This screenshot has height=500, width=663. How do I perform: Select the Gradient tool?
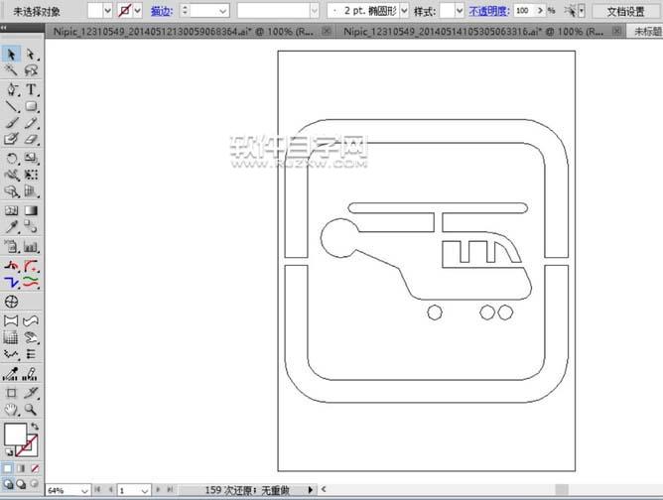(x=31, y=210)
